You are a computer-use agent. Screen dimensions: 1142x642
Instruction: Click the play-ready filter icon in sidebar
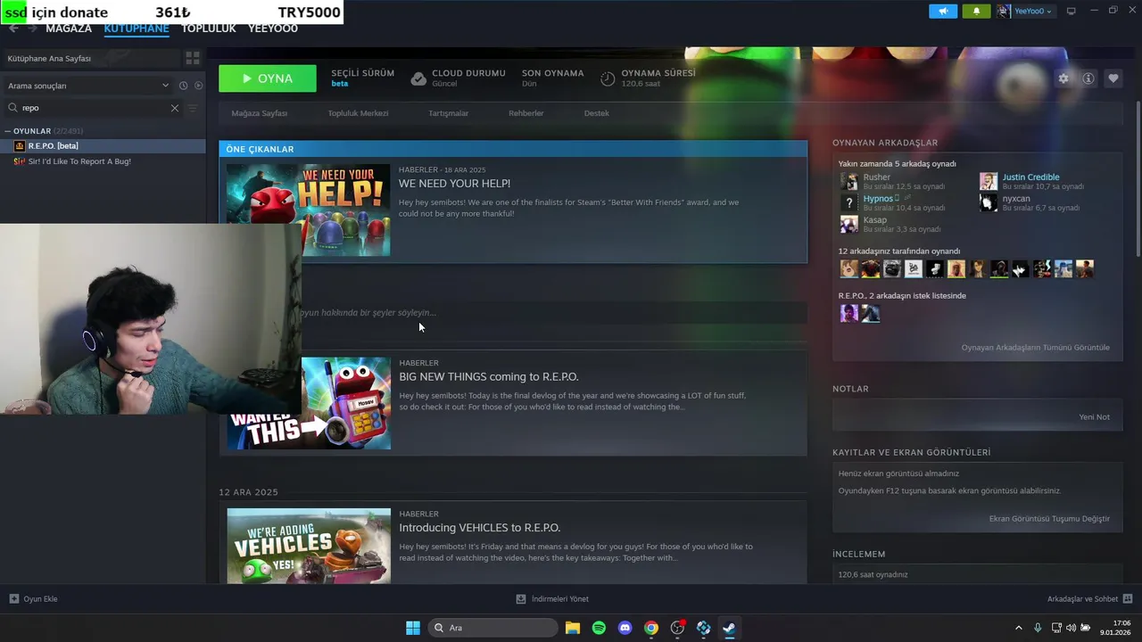[198, 86]
